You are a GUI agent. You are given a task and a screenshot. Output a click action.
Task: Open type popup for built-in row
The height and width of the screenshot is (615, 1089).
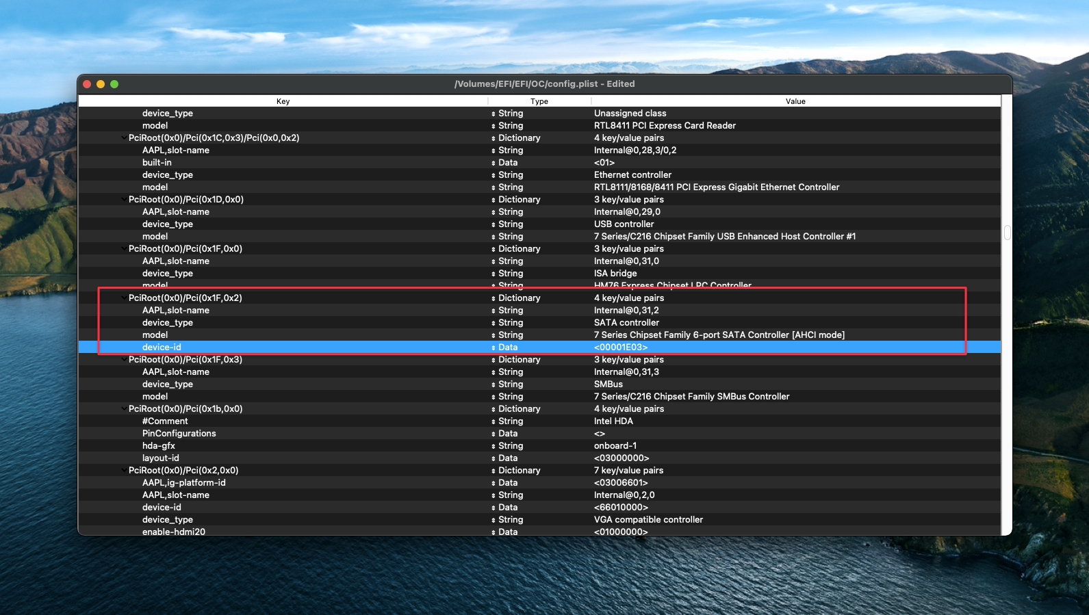494,163
